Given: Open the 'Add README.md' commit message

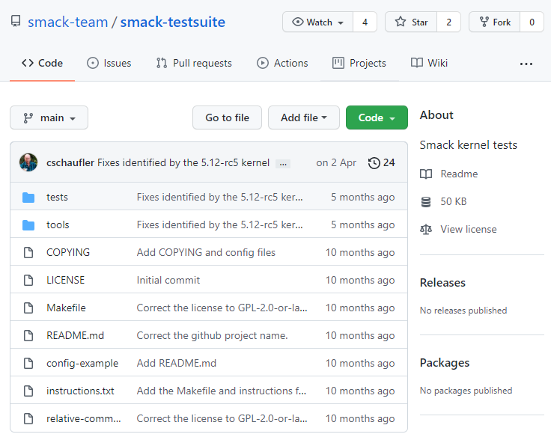Looking at the screenshot, I should point(177,363).
